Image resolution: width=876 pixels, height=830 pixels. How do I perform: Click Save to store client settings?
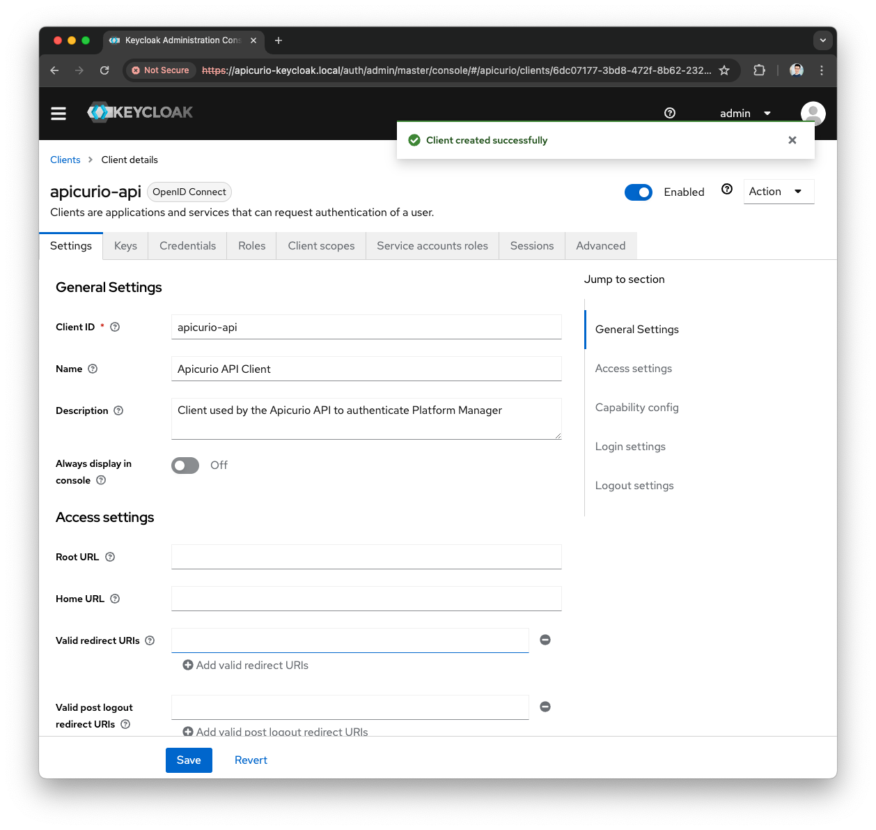[189, 760]
